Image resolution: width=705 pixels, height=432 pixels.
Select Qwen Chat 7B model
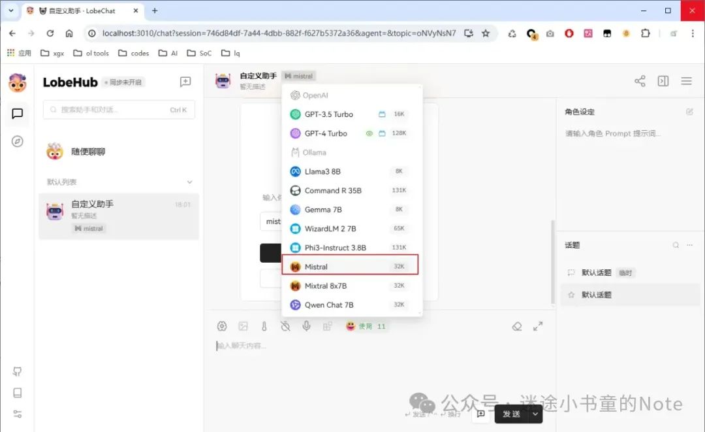click(x=350, y=305)
